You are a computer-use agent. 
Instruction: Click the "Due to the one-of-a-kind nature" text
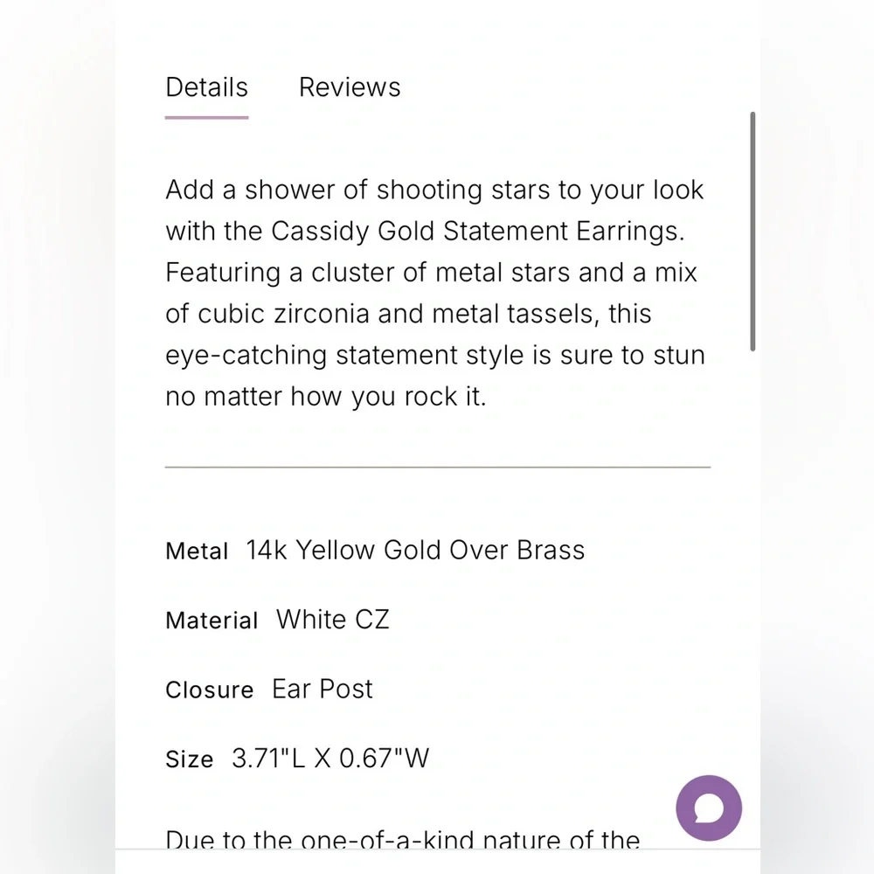click(402, 840)
